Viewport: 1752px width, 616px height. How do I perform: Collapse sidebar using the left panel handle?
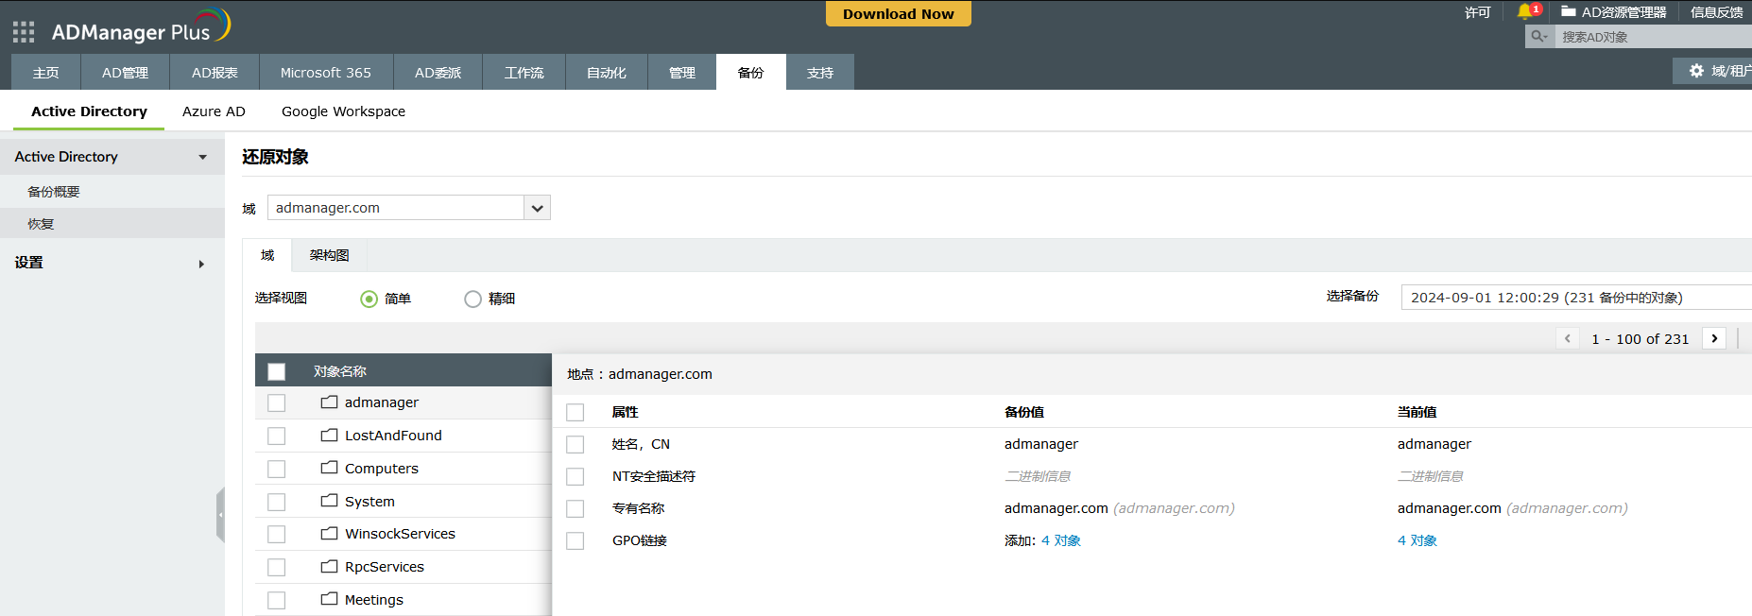point(220,515)
